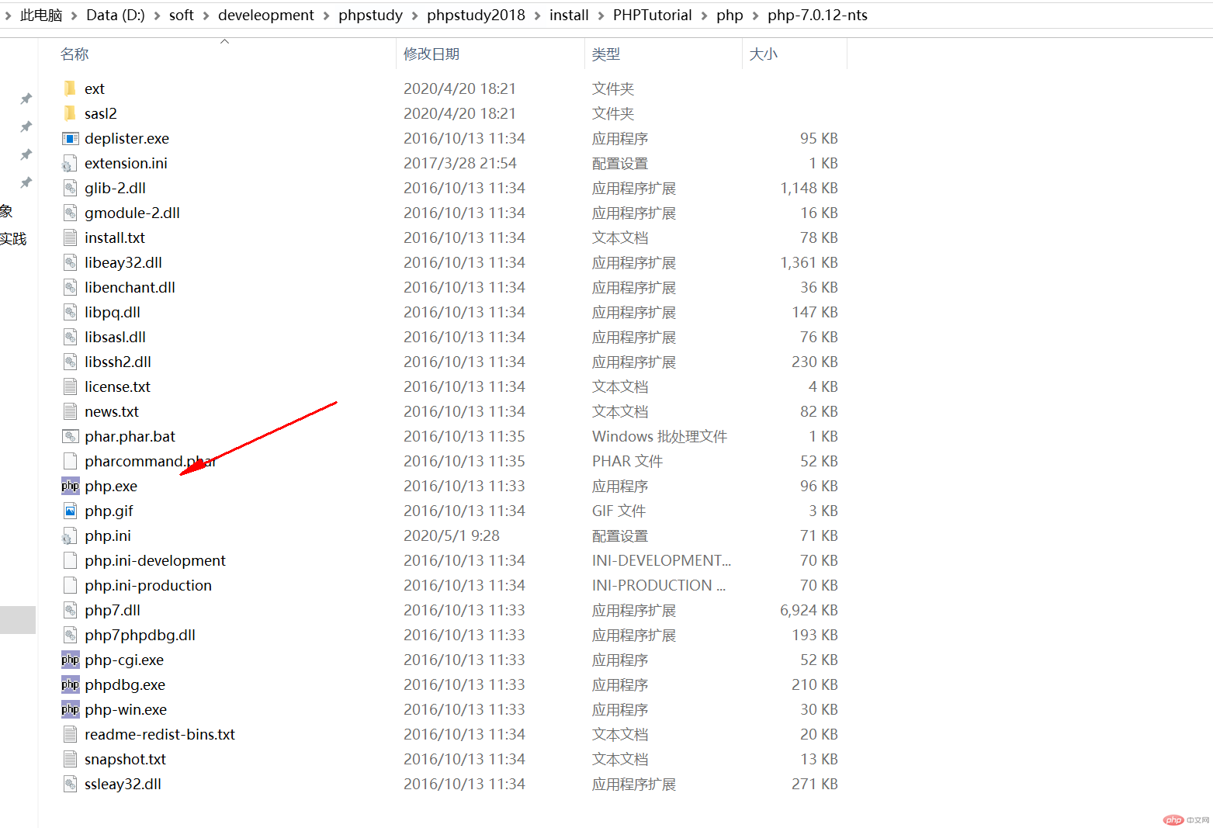
Task: Navigate to the php folder breadcrumb
Action: click(x=730, y=16)
